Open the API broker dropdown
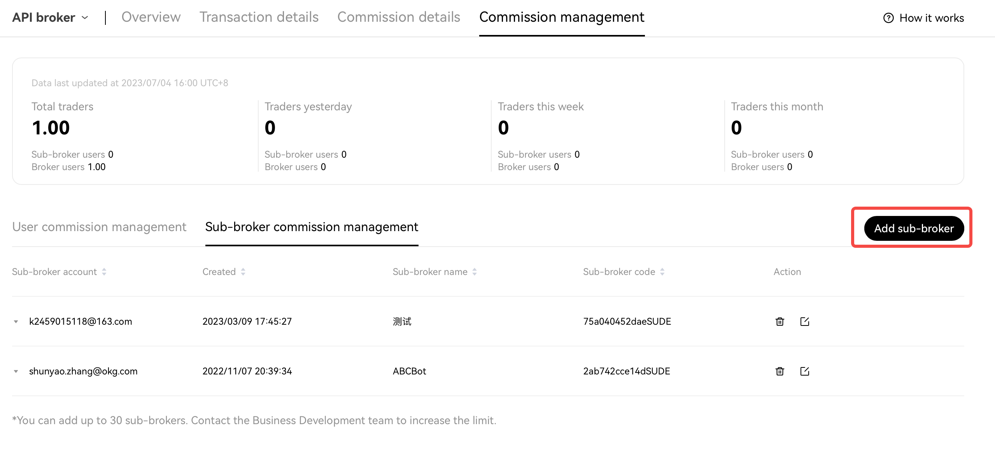 pos(51,17)
